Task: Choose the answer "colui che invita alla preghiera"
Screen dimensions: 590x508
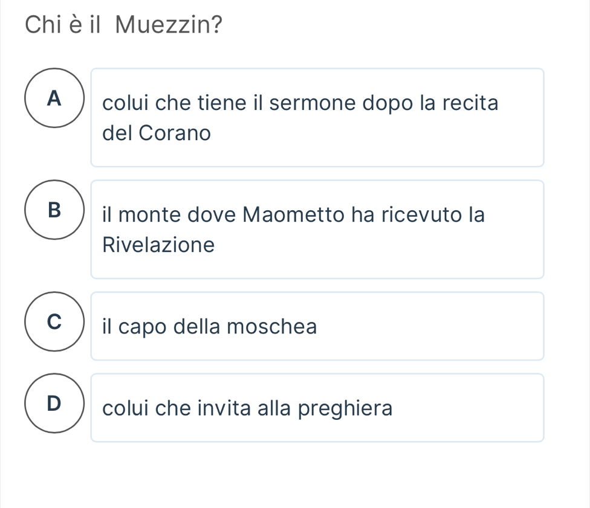Action: tap(317, 408)
